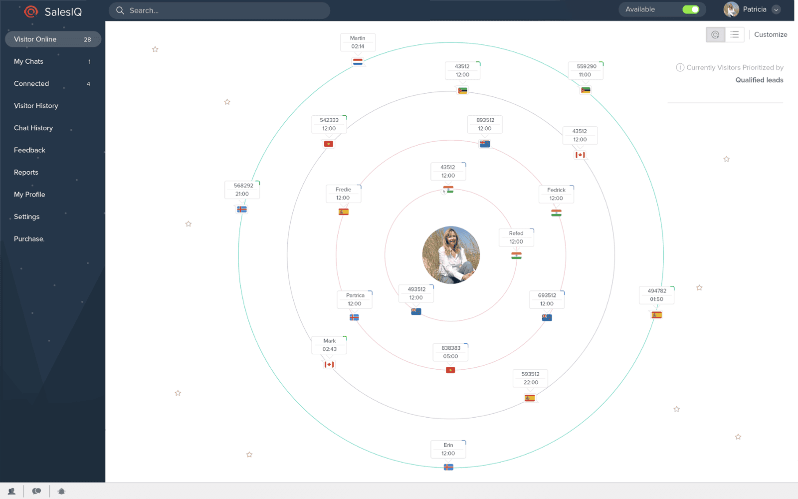The height and width of the screenshot is (499, 798).
Task: Switch to list view icon
Action: click(x=735, y=34)
